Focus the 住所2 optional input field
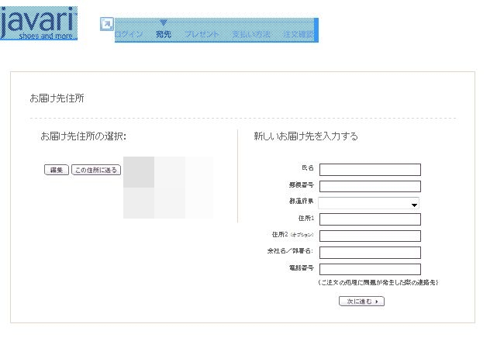497x355 pixels. coord(370,236)
